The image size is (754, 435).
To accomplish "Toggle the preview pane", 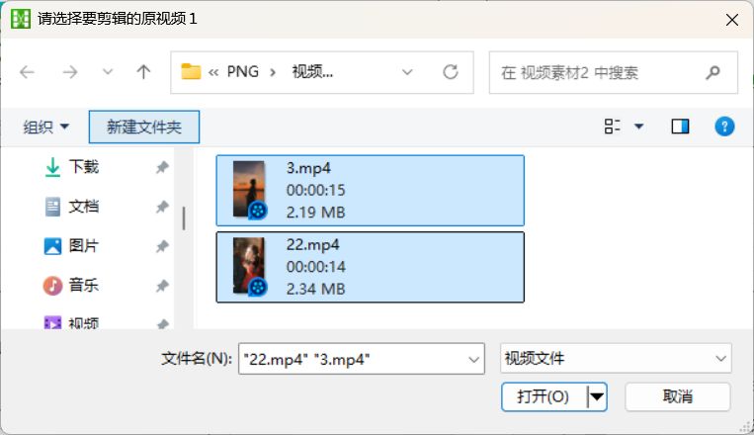I will point(680,127).
